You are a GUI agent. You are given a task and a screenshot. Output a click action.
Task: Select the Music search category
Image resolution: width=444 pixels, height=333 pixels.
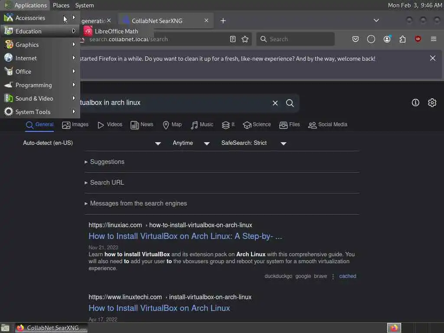point(202,124)
